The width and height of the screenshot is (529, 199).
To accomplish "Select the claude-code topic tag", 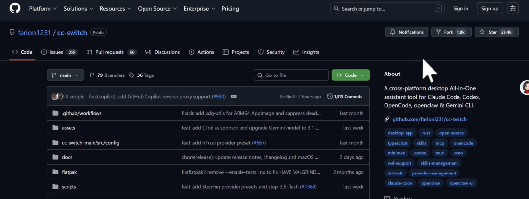I will 400,183.
